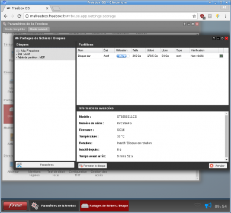
Task: Open the Chromium three-dot menu
Action: click(x=225, y=16)
